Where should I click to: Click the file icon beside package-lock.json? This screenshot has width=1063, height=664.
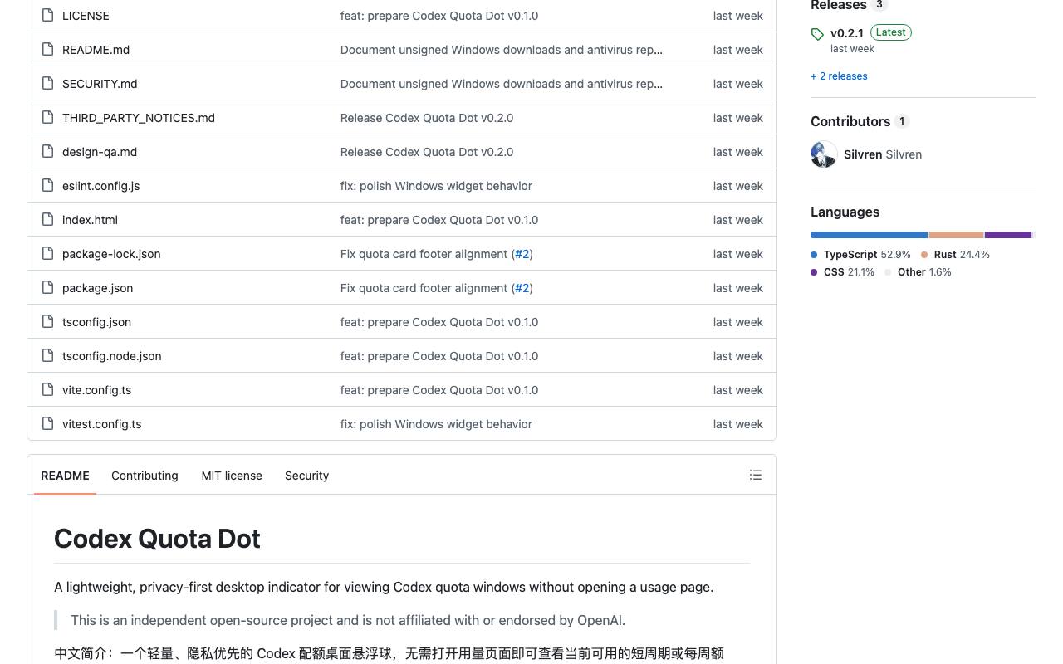[x=47, y=254]
